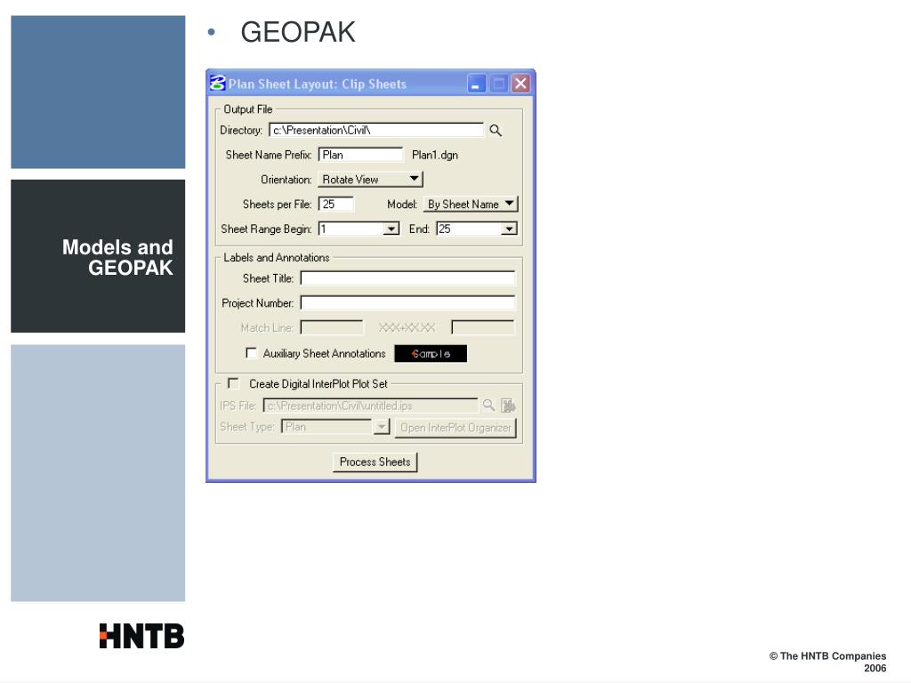Click the Models and GEOPAK sidebar title
This screenshot has width=911, height=683.
point(118,257)
